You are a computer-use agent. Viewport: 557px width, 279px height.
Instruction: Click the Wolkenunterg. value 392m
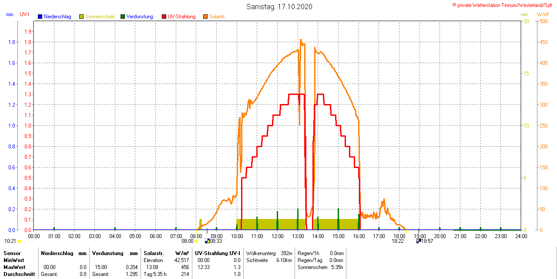point(287,253)
